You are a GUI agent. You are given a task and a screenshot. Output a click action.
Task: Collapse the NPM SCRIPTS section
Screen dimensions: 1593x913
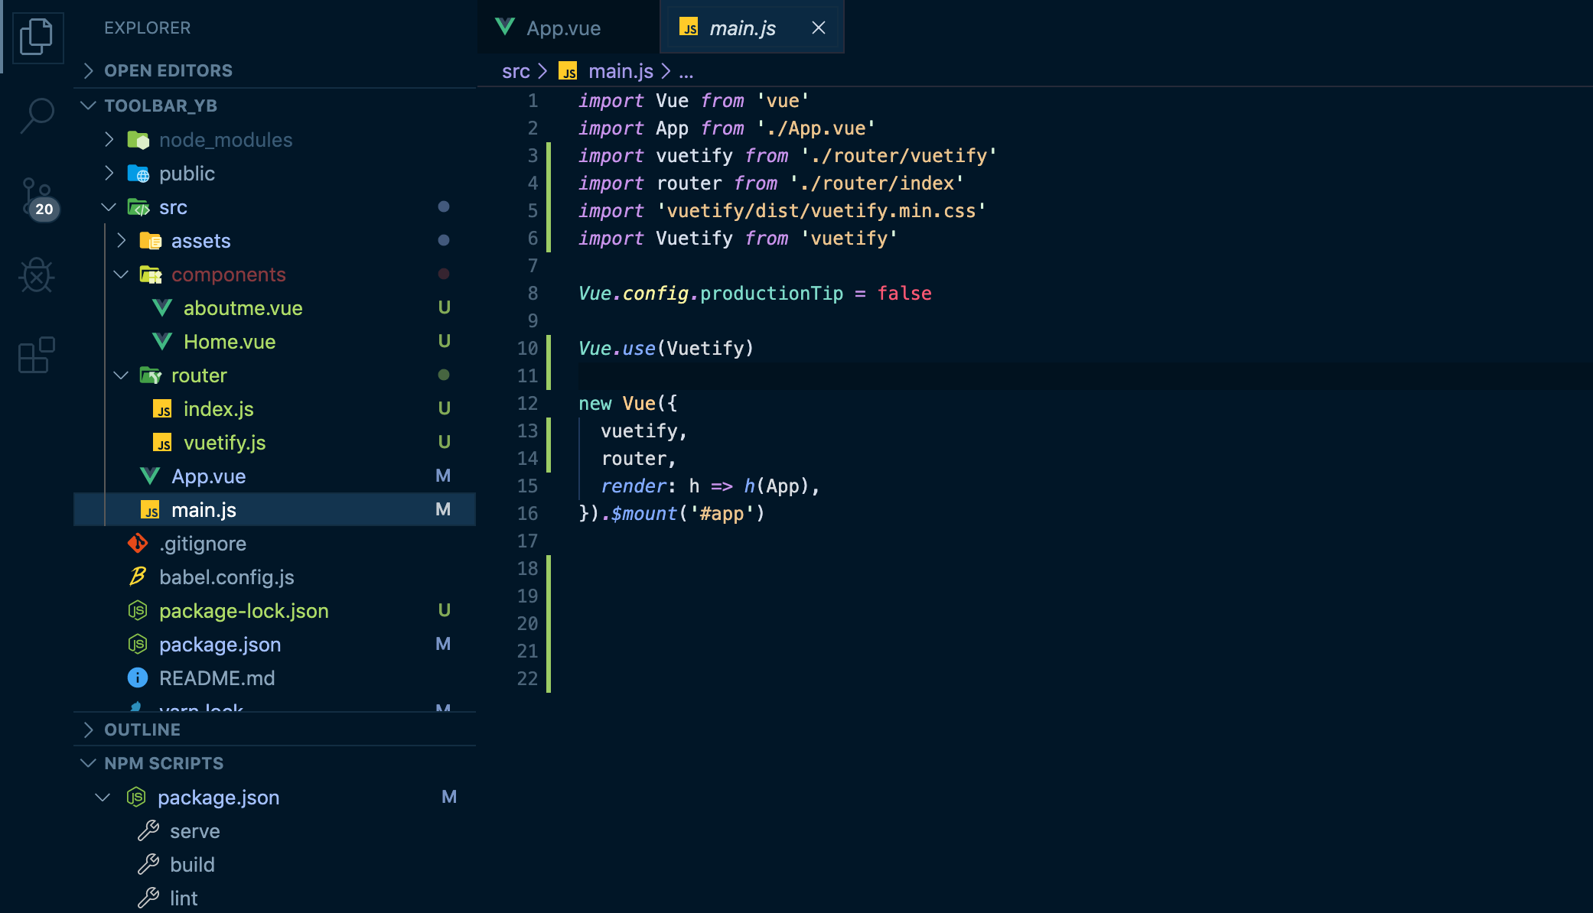(163, 763)
